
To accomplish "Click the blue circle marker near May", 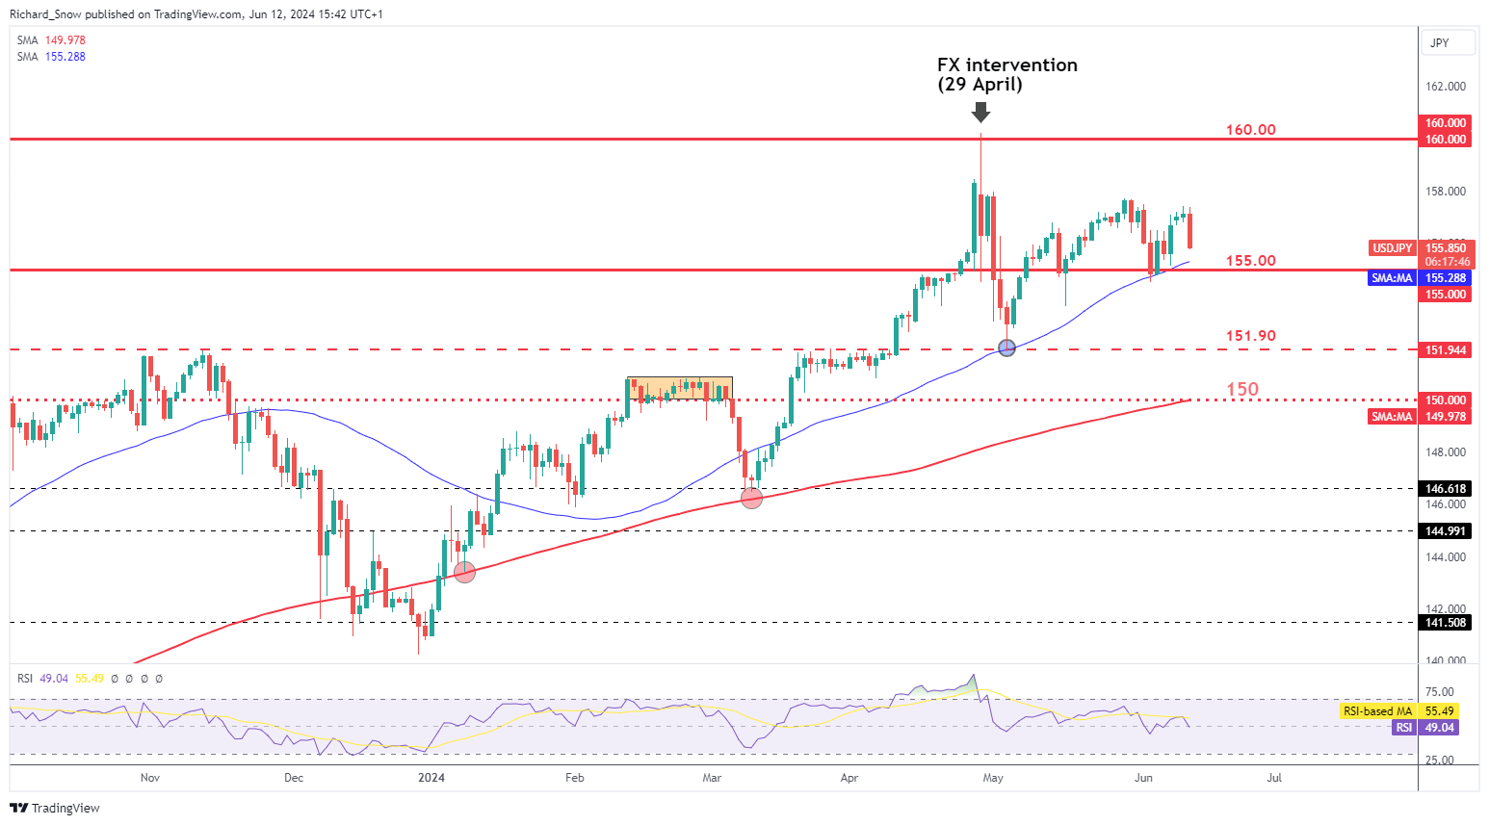I will coord(1007,348).
